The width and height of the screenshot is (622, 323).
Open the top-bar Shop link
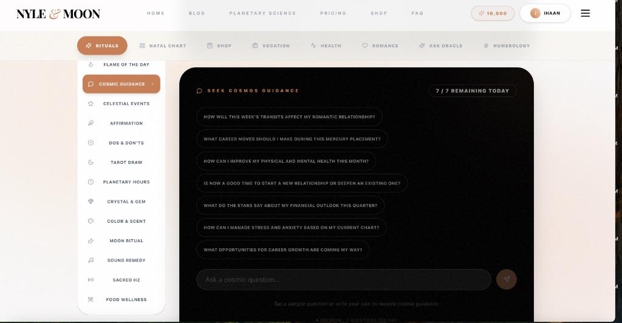pyautogui.click(x=379, y=13)
